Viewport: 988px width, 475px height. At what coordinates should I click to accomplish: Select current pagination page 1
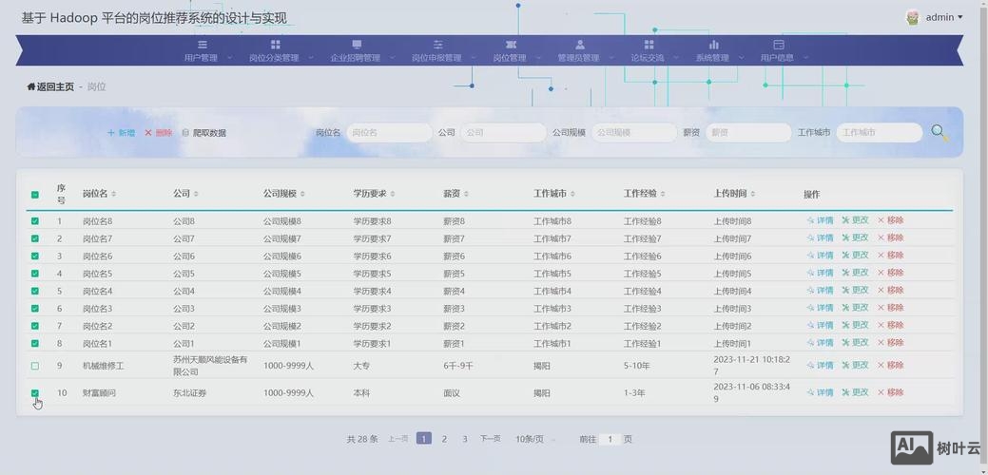(x=424, y=439)
